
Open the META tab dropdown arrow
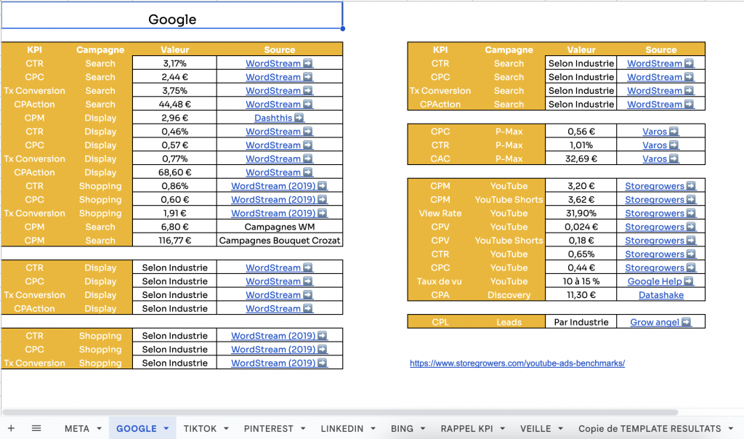[x=98, y=429]
